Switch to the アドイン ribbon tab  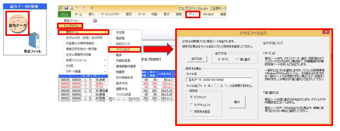coord(193,14)
